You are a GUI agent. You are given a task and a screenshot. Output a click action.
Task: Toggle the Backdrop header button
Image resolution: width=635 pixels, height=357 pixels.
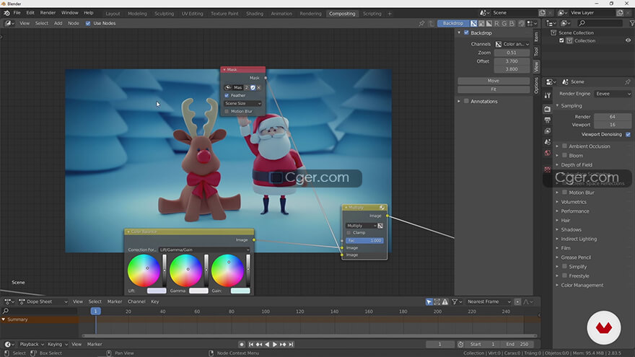point(452,24)
